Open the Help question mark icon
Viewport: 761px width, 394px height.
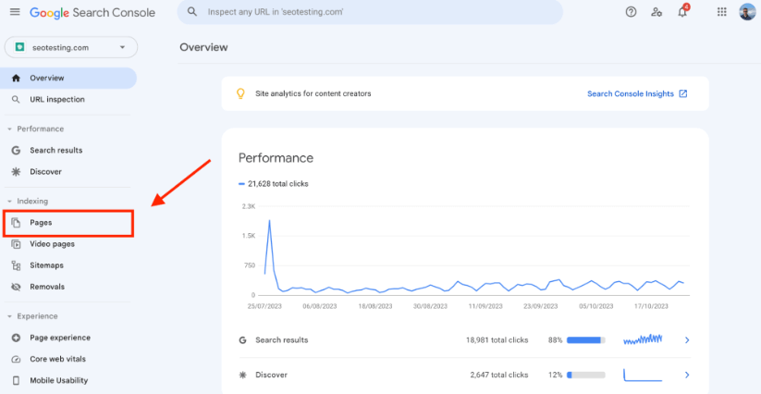pyautogui.click(x=631, y=13)
